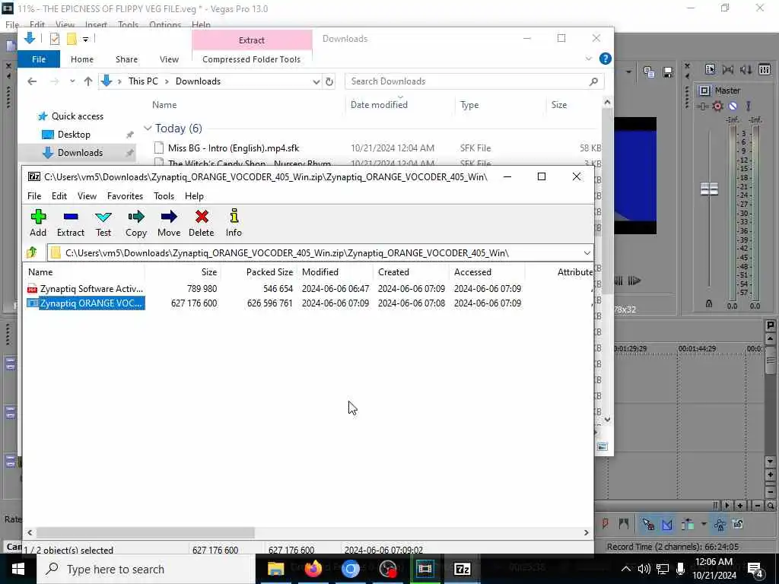Open 7-Zip address path dropdown
This screenshot has height=584, width=779.
click(x=587, y=252)
